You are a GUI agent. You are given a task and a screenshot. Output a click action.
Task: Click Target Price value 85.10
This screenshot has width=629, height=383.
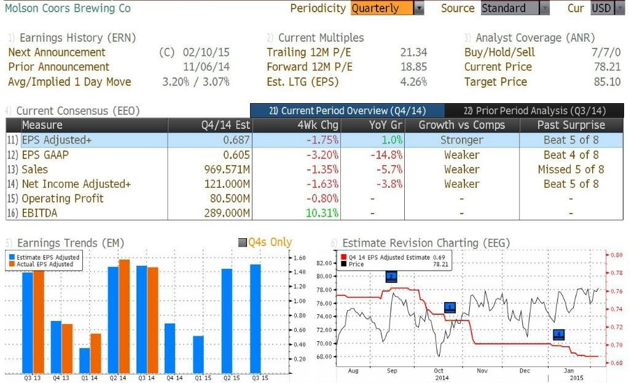[x=608, y=82]
